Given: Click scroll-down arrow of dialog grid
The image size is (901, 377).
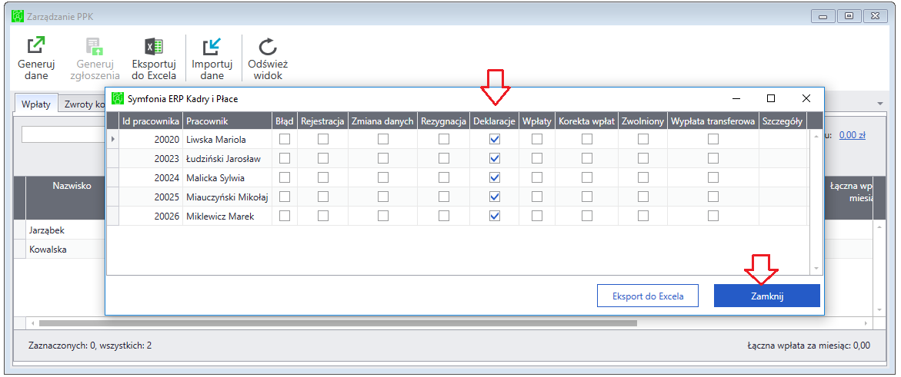Looking at the screenshot, I should 816,269.
